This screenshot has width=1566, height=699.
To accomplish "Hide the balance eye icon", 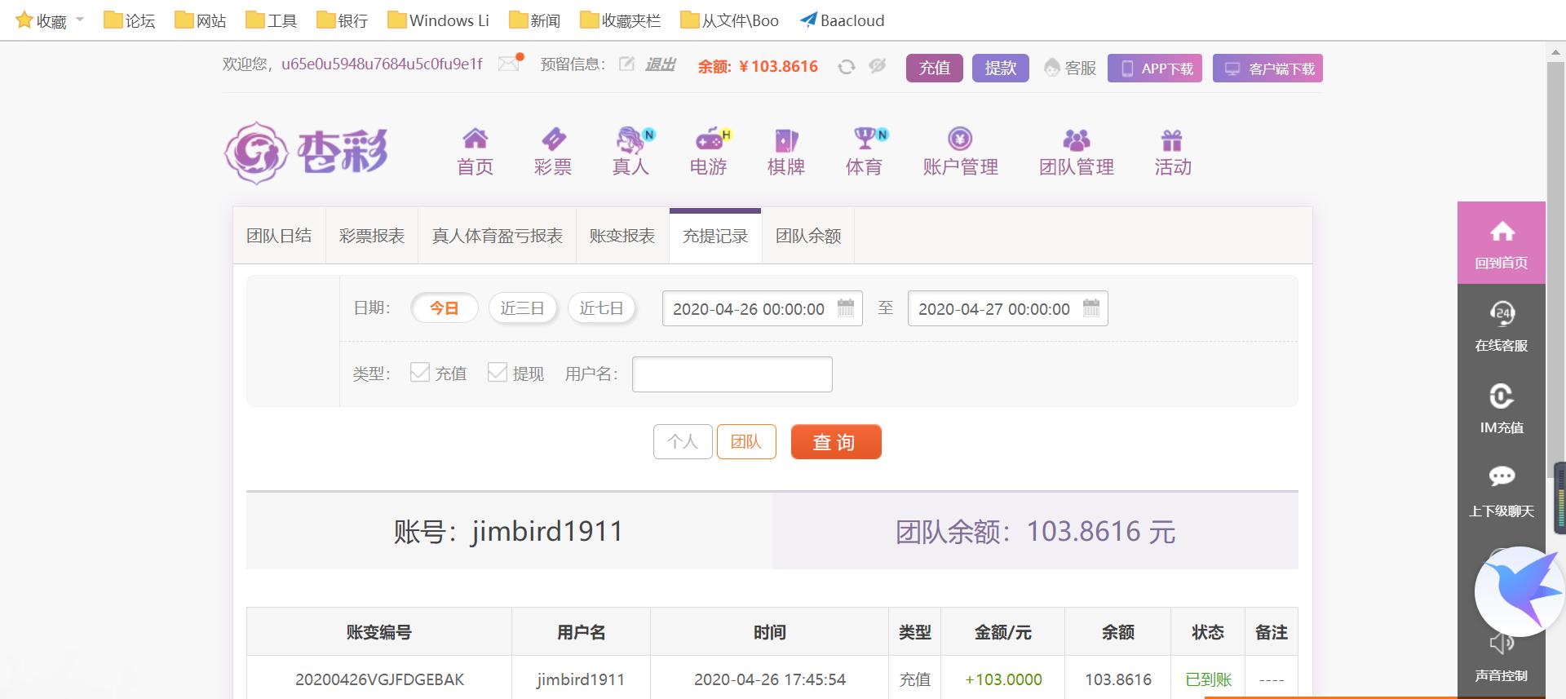I will click(878, 66).
